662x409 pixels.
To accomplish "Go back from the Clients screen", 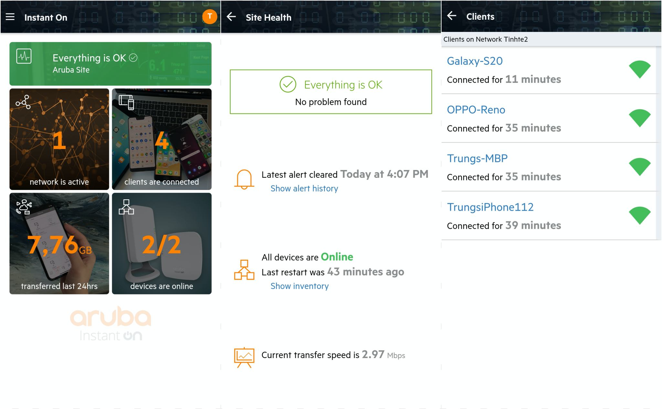I will [452, 15].
